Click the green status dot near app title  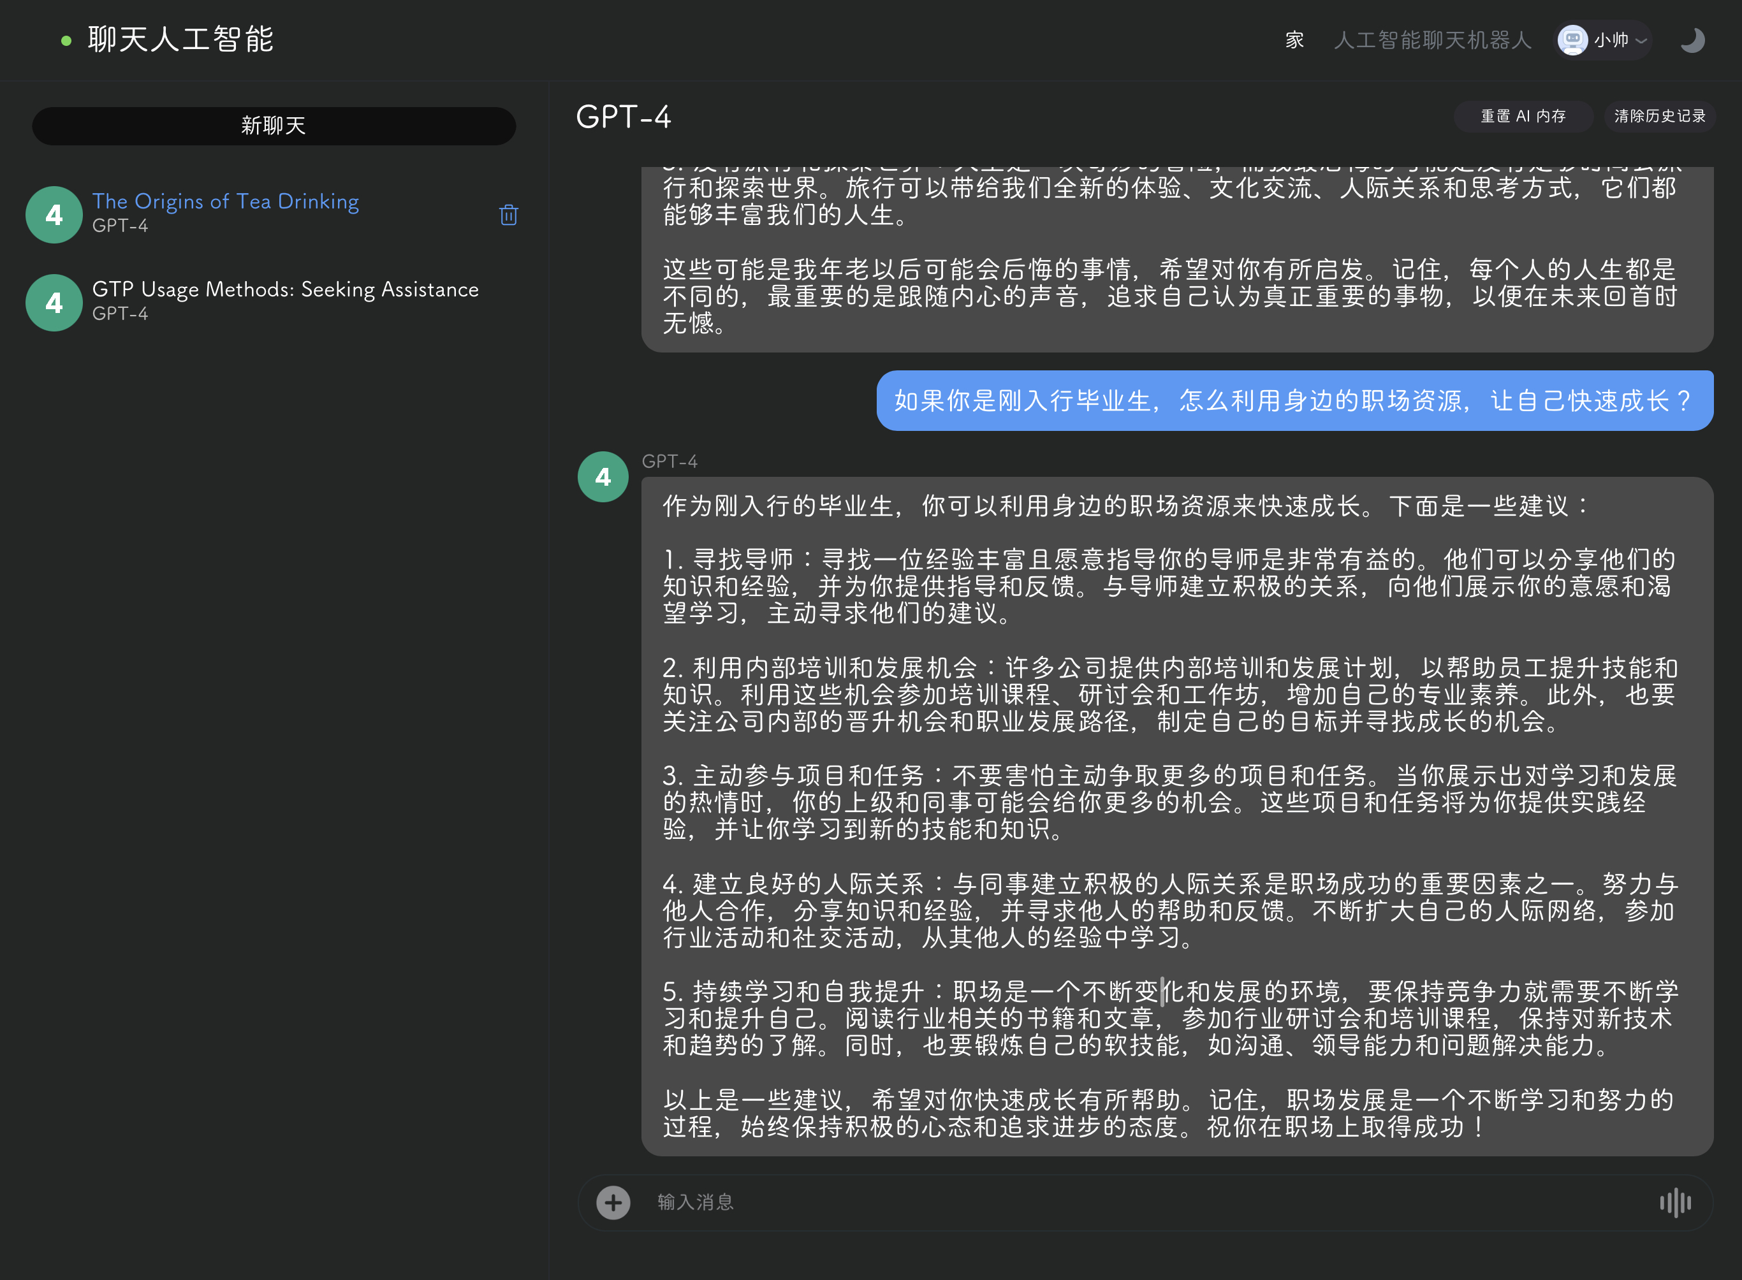(67, 41)
